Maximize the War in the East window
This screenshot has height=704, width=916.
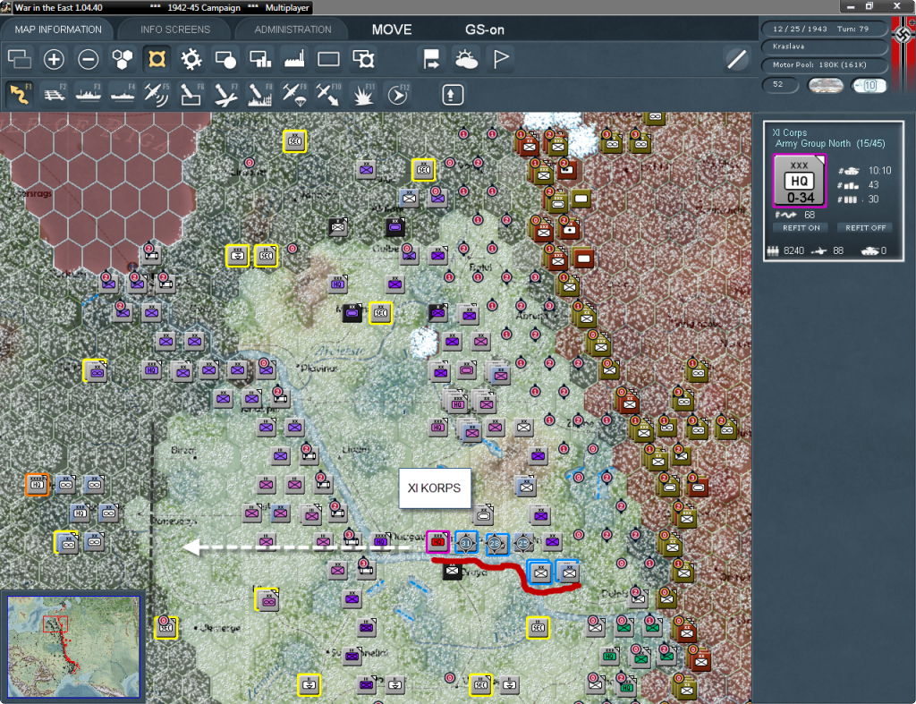pyautogui.click(x=869, y=6)
